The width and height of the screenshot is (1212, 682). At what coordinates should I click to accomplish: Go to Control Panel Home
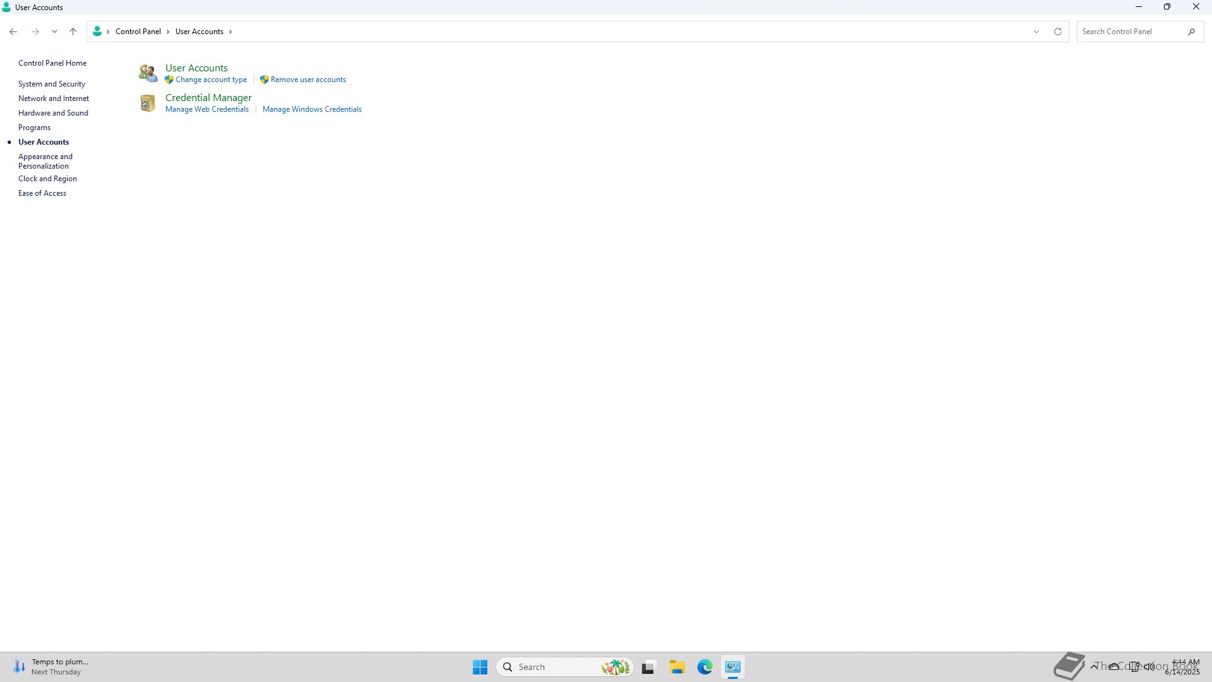click(x=52, y=63)
